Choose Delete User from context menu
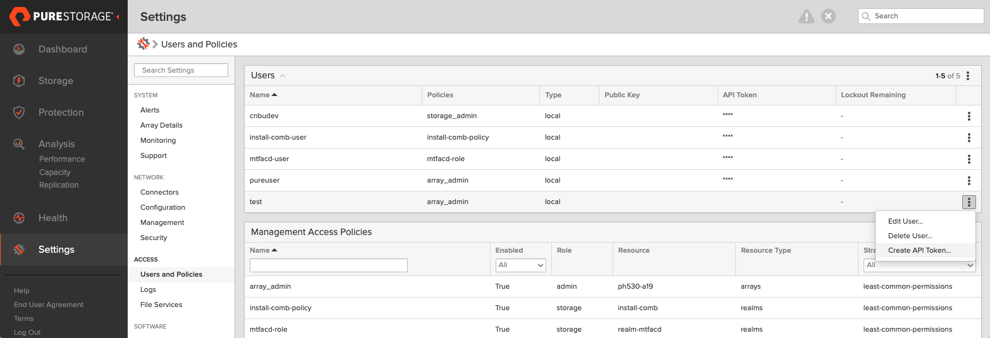990x338 pixels. click(x=910, y=236)
